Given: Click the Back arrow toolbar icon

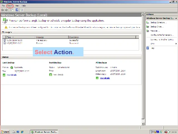Looking at the screenshot, I should pyautogui.click(x=3, y=10).
